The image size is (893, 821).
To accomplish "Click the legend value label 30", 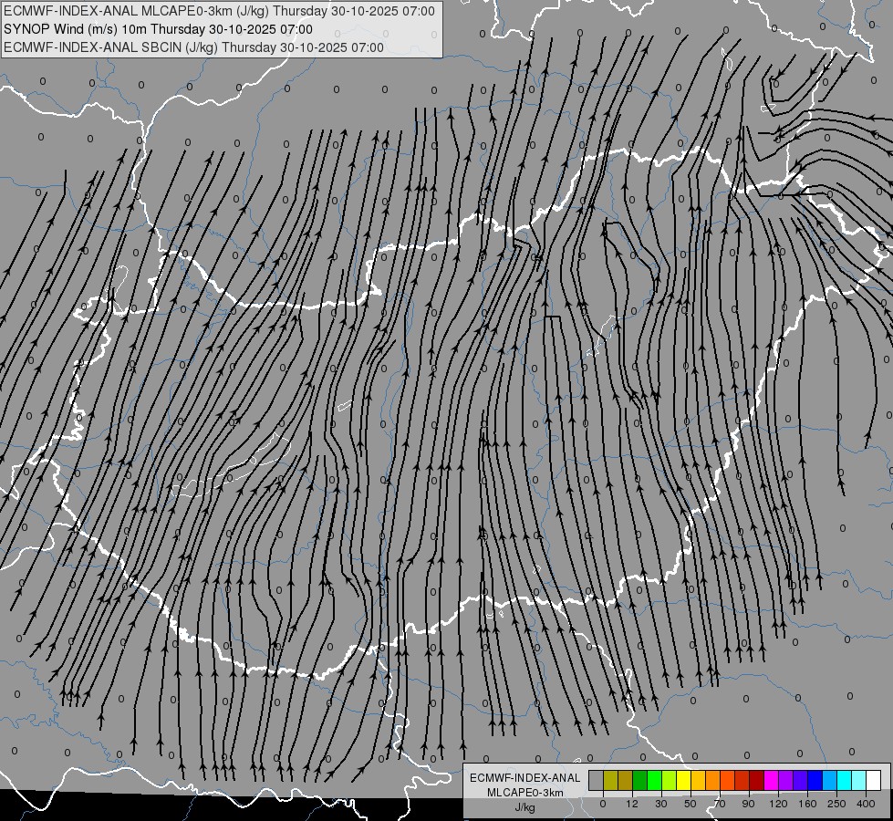I will click(x=660, y=804).
